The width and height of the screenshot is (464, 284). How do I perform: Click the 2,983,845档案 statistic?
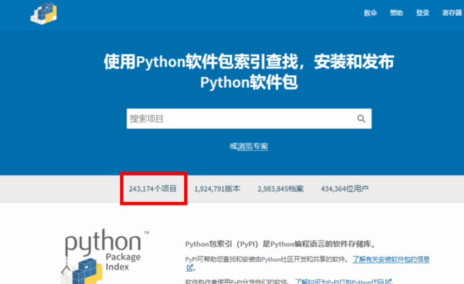281,189
